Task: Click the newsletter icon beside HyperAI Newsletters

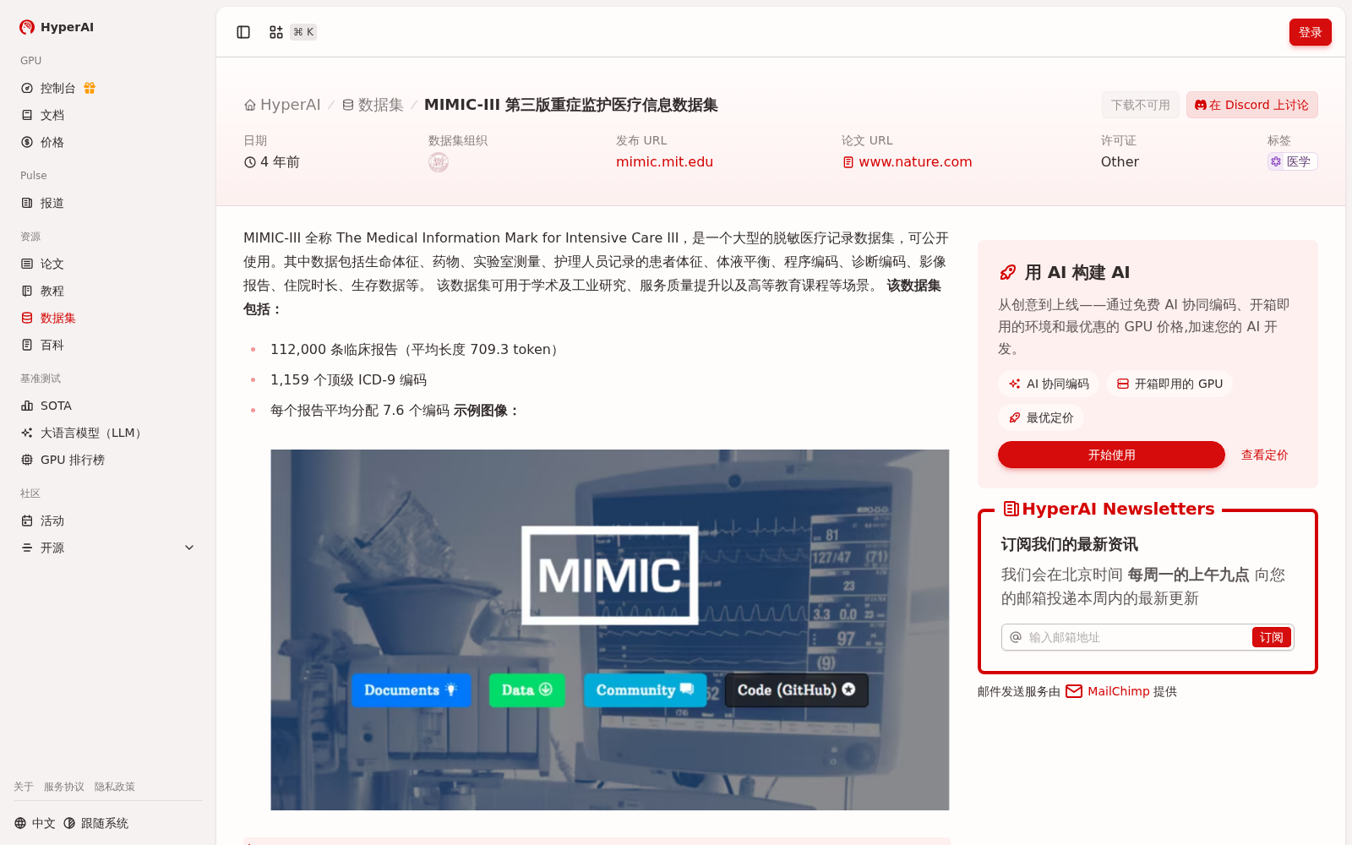Action: [1011, 509]
